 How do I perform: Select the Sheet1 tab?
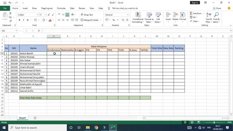tap(23, 118)
